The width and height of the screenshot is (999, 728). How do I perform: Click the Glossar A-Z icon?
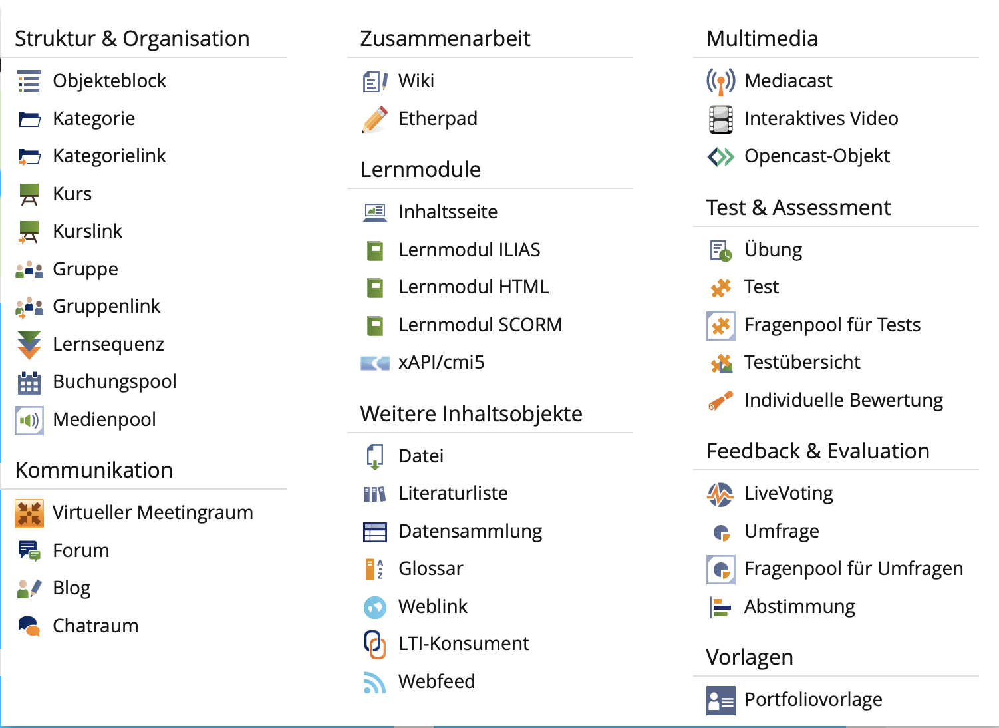375,569
